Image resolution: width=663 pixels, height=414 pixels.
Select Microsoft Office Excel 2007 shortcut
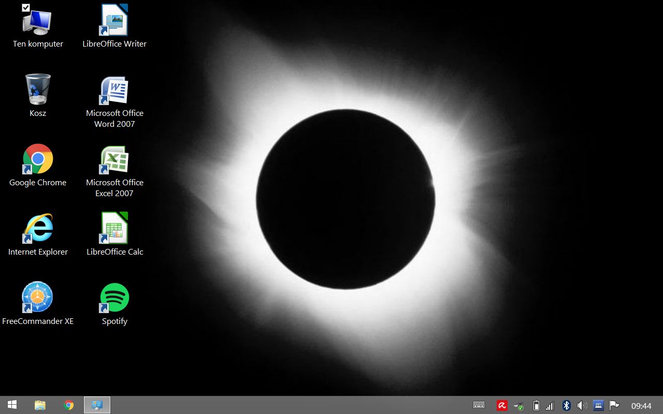[x=114, y=171]
